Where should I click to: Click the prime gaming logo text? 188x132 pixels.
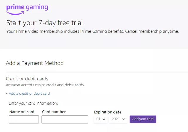pos(27,7)
